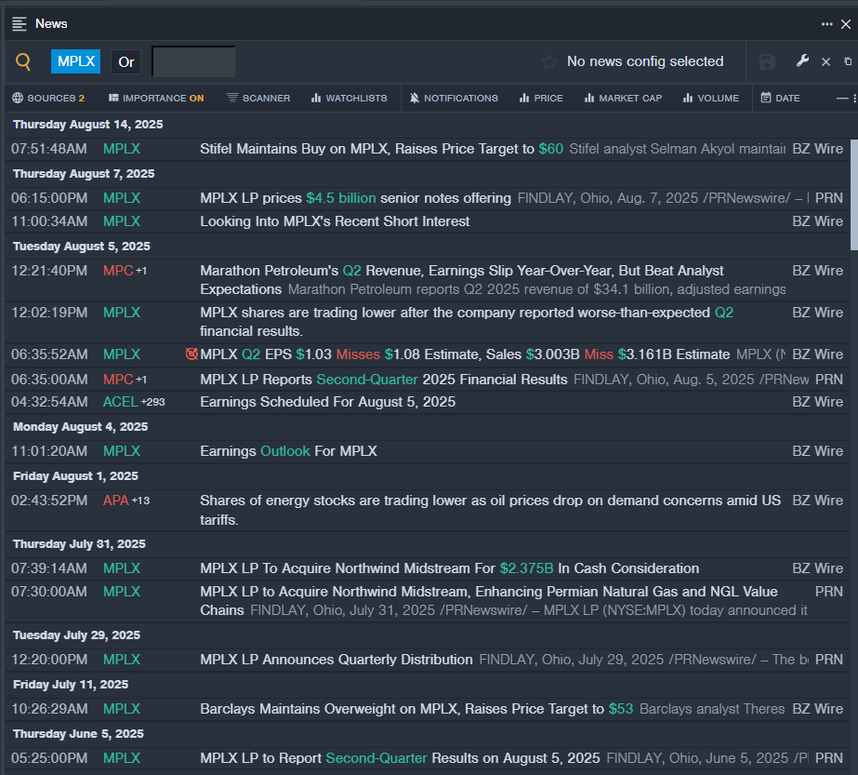
Task: Click the floppy disk save config icon
Action: click(767, 62)
